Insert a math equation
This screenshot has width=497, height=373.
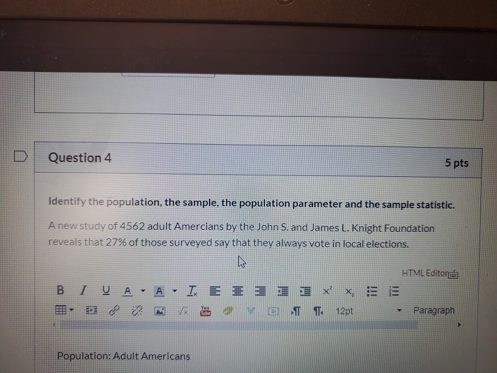(x=183, y=311)
